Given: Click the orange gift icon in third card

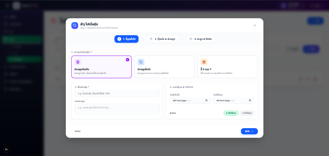Looking at the screenshot, I should tap(204, 62).
